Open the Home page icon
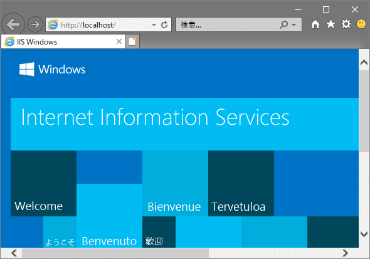The width and height of the screenshot is (370, 259). (315, 24)
